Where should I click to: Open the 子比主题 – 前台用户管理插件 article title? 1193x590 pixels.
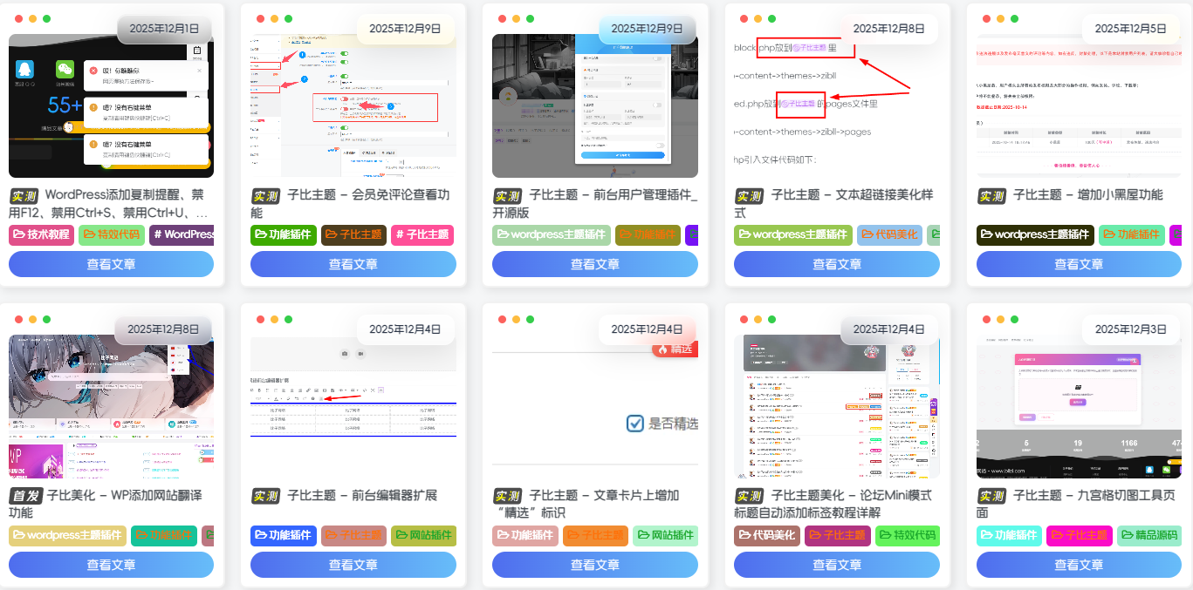point(594,202)
